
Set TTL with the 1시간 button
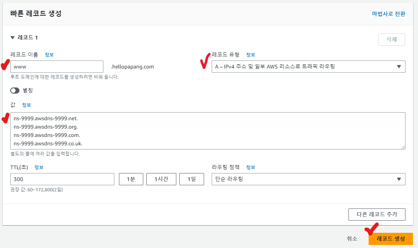click(161, 179)
